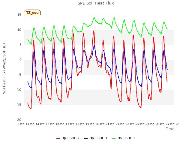Click the y-axis tick value -5
This screenshot has height=144, width=192.
(20, 75)
